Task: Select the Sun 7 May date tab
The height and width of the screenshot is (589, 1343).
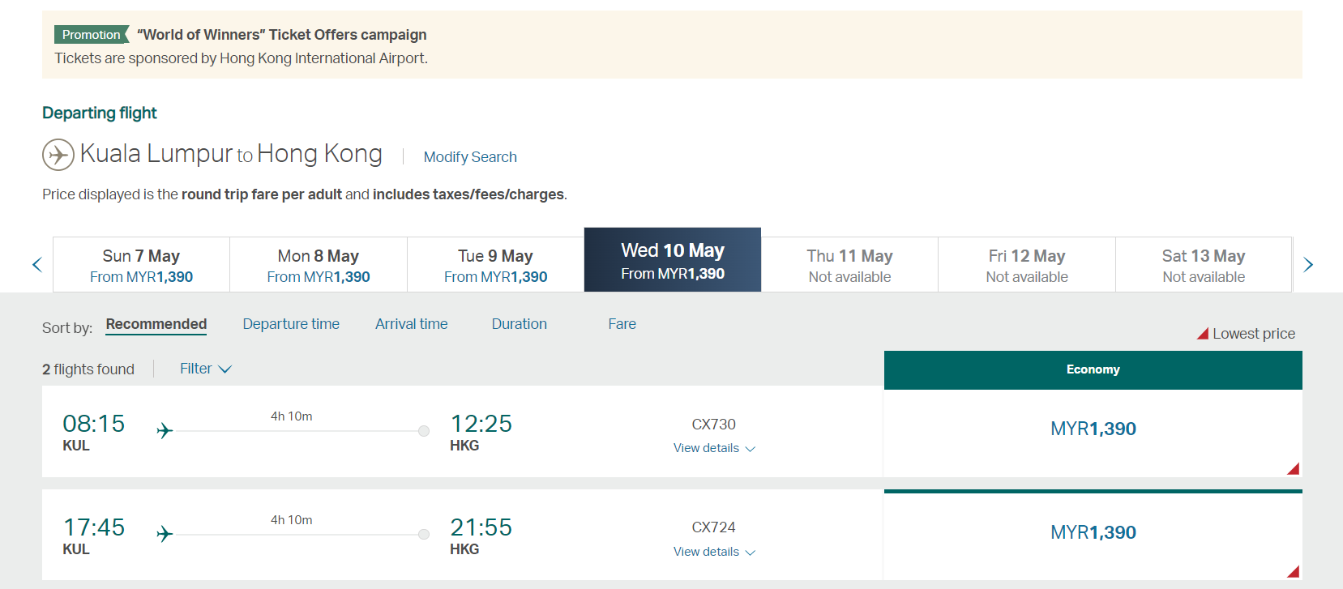Action: [141, 265]
